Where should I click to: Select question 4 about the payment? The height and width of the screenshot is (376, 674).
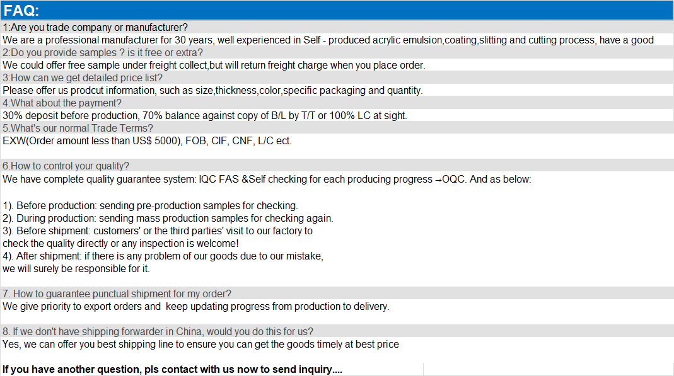click(62, 103)
